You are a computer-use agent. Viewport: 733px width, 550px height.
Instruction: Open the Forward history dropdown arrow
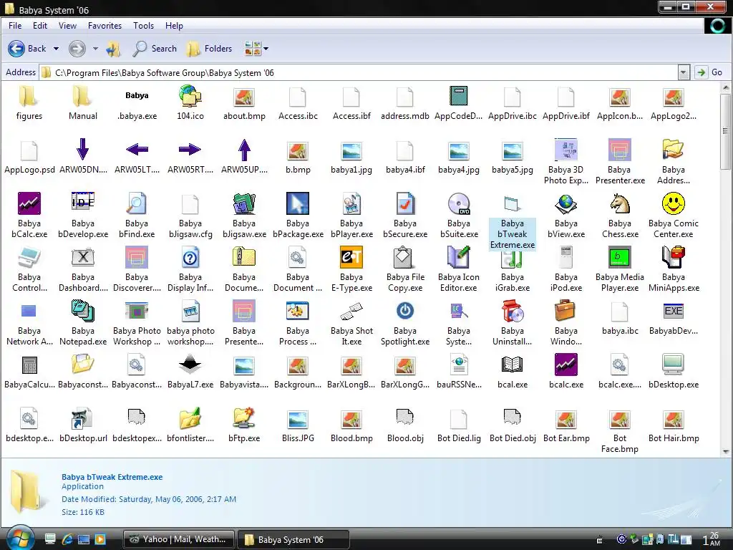tap(95, 49)
